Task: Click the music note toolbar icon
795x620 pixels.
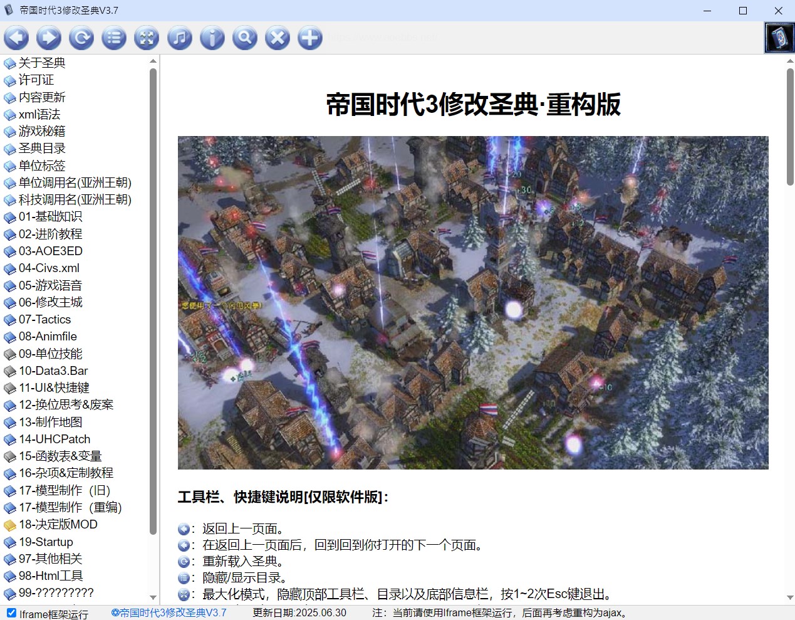Action: point(180,38)
